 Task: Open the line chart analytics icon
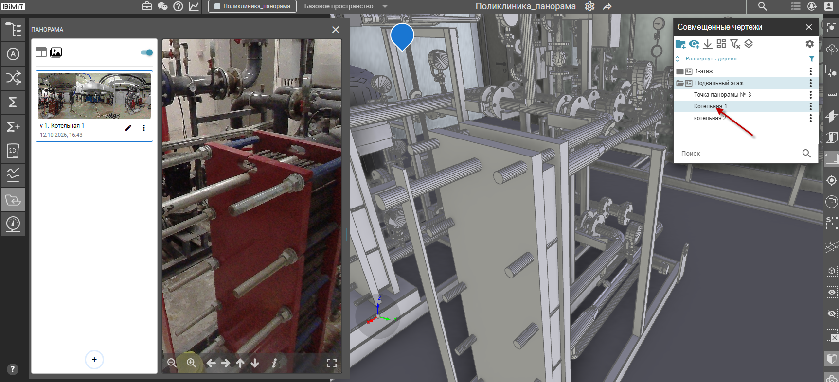pos(194,6)
